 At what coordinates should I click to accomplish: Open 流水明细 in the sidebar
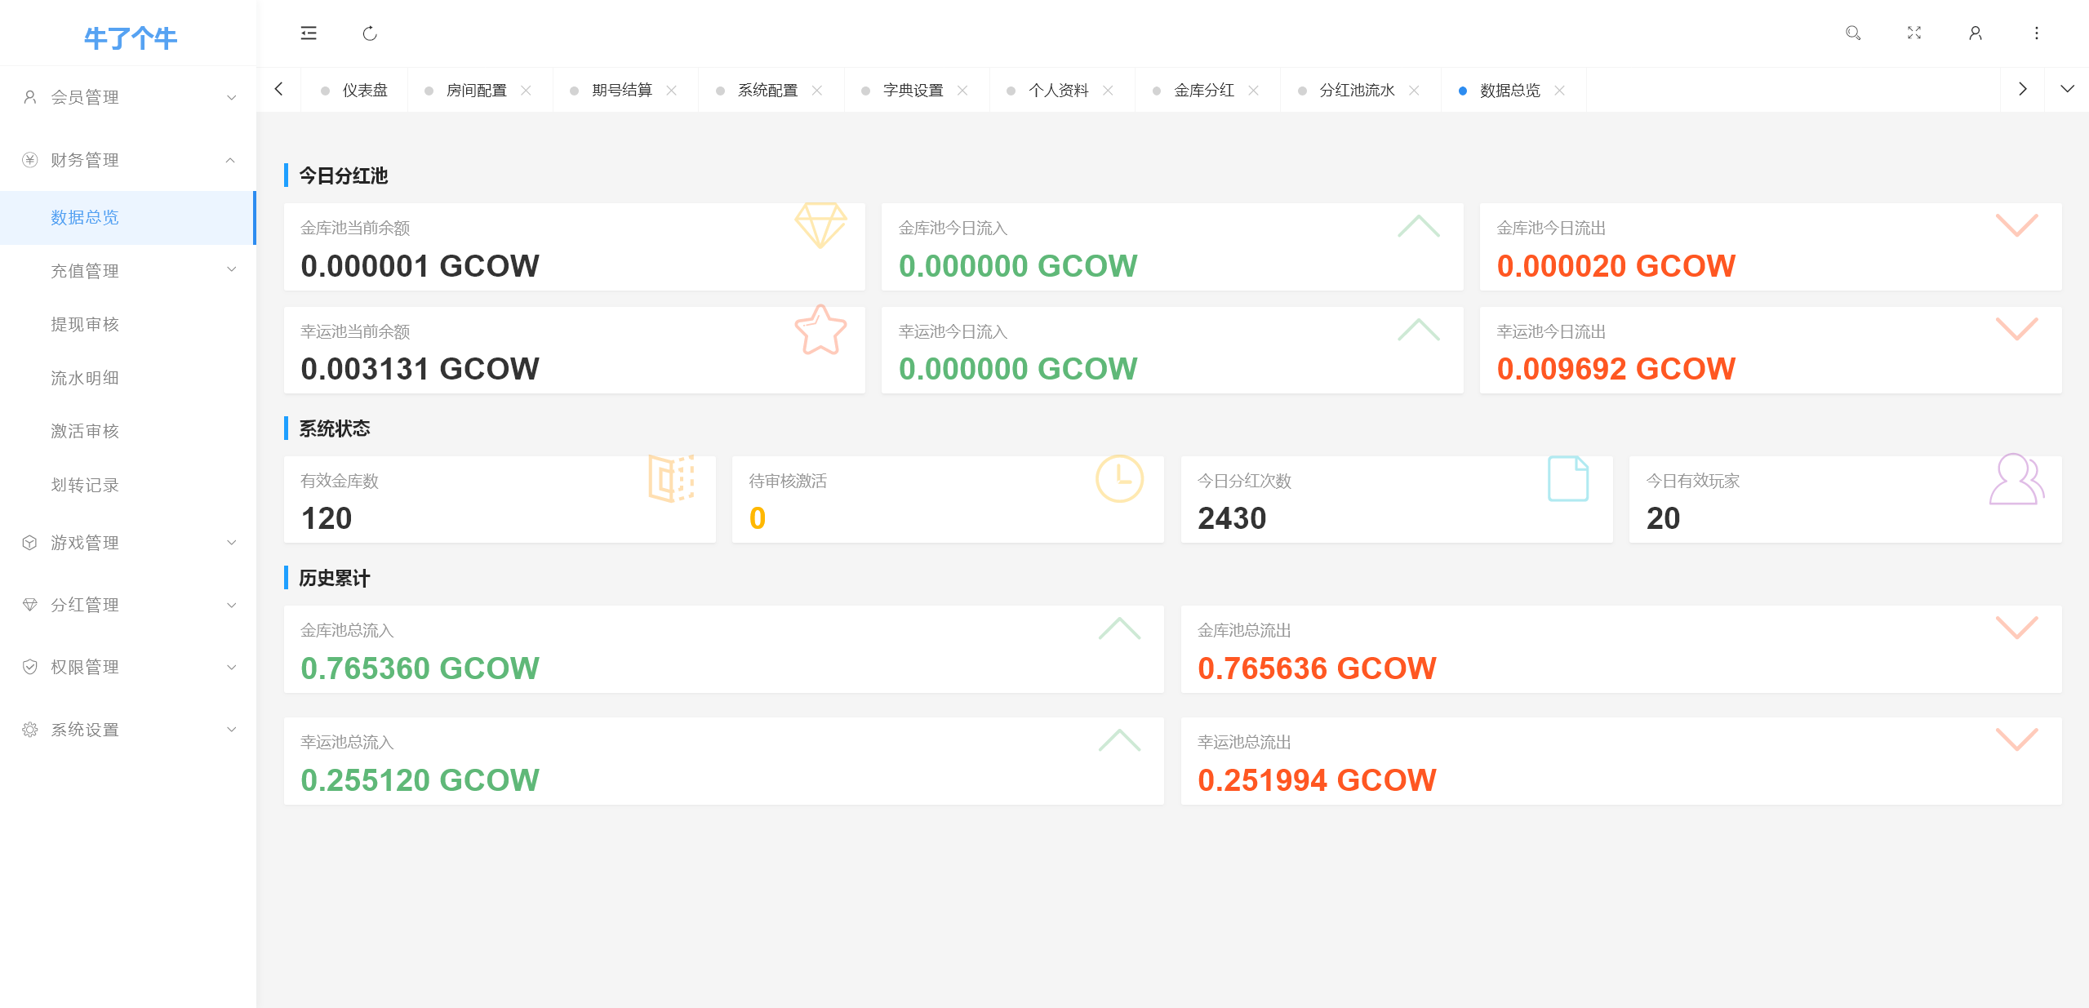point(85,378)
